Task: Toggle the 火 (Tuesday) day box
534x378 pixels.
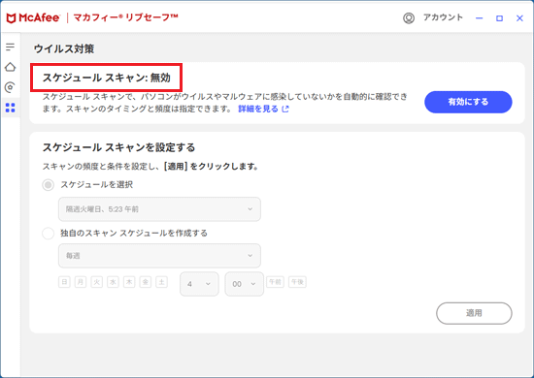Action: tap(97, 282)
